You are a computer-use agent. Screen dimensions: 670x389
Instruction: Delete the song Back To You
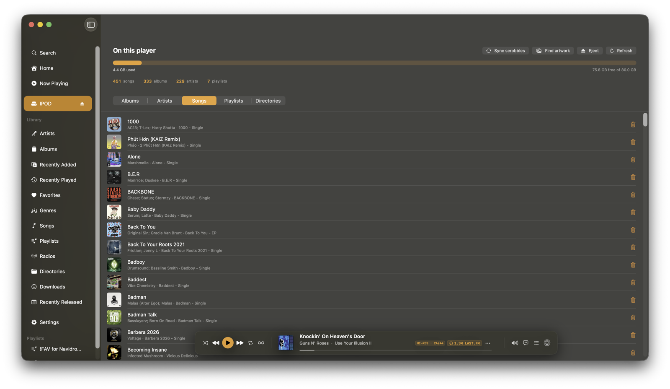[x=633, y=230]
